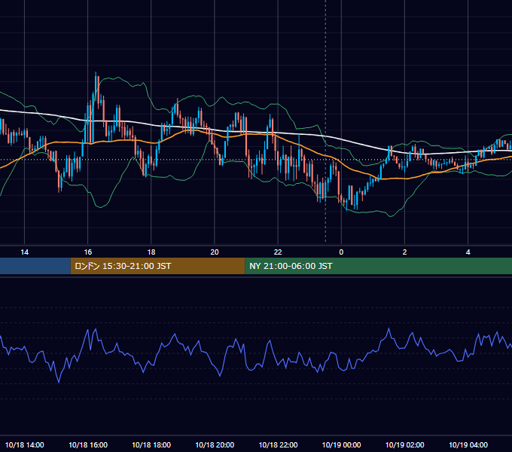Click the 10/18 18:00 date label
Viewport: 512px width, 452px height.
151,444
